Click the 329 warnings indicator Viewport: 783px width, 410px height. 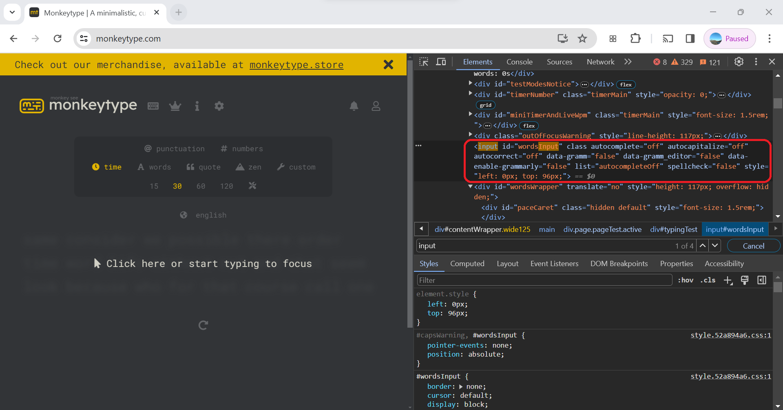(x=682, y=62)
